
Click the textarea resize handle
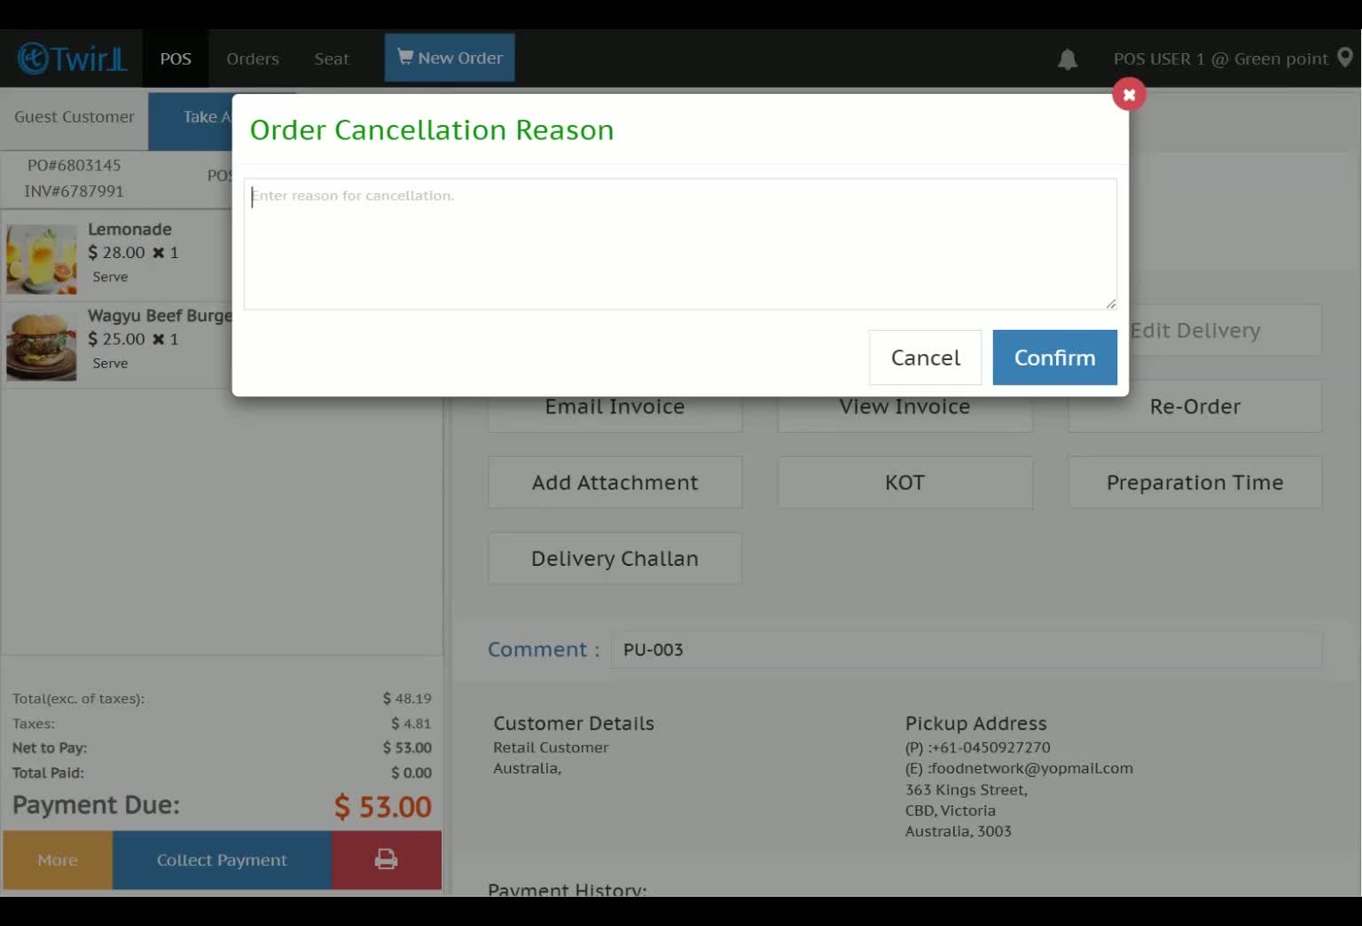[1111, 303]
